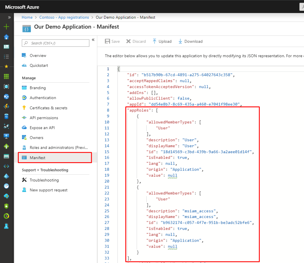Open the Security Center shield icon
Viewport: 304px width, 263px height.
tap(7, 206)
